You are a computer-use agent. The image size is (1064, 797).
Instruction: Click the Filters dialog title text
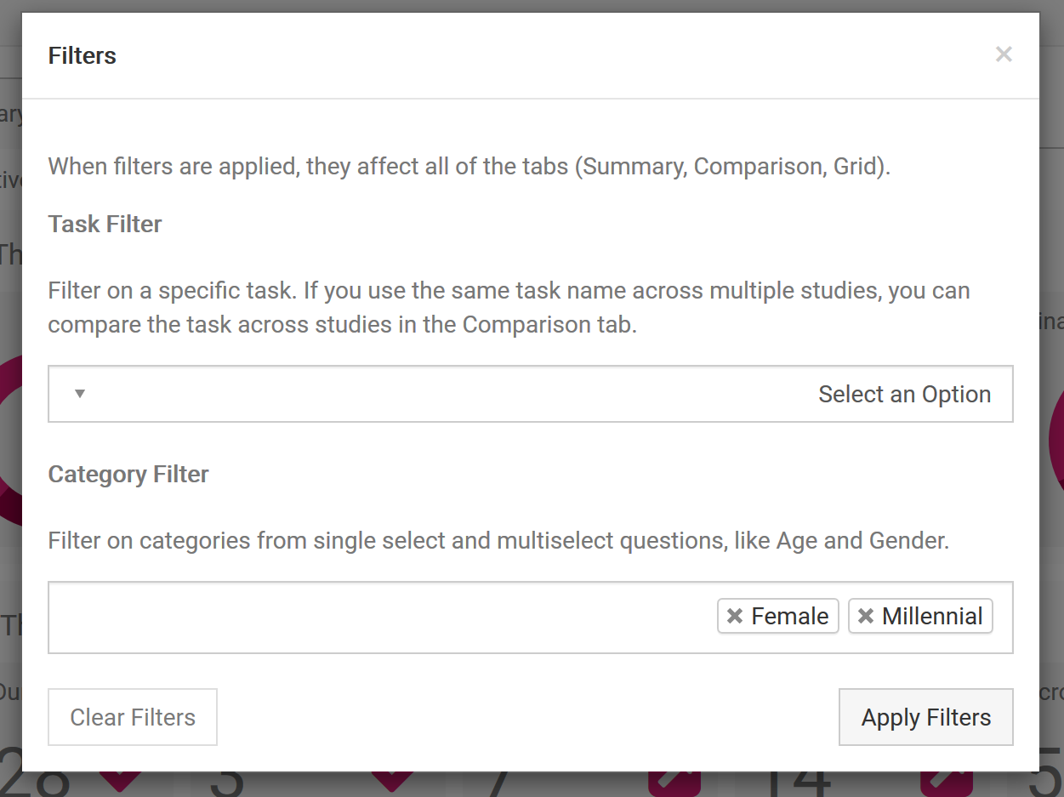[x=83, y=55]
